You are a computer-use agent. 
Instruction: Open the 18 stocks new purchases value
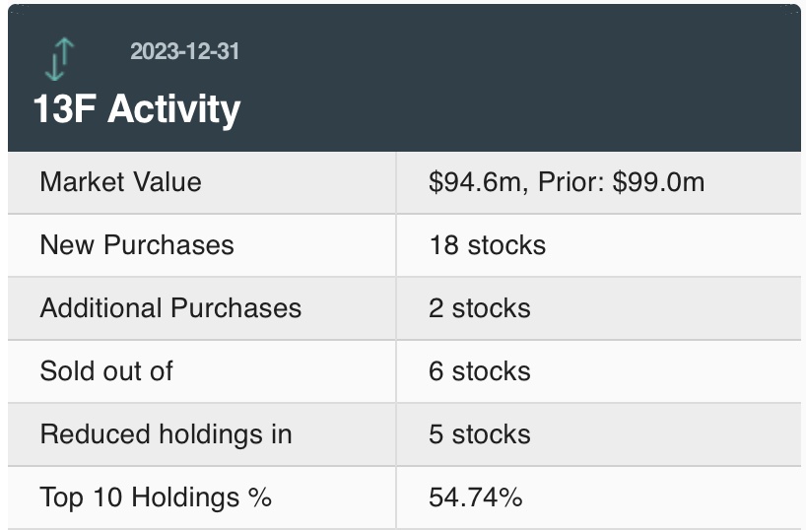tap(487, 245)
